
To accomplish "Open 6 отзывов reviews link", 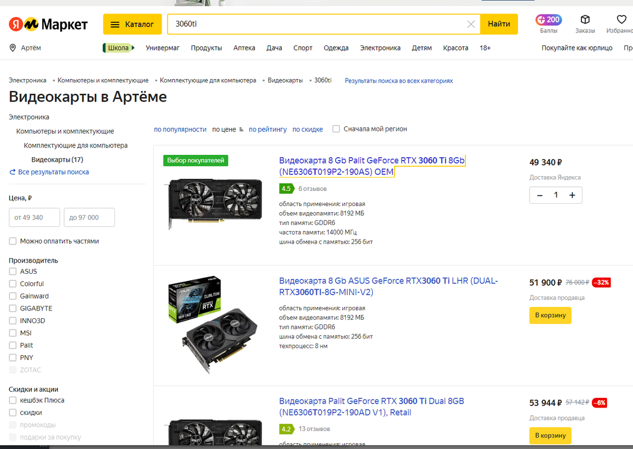I will click(313, 189).
